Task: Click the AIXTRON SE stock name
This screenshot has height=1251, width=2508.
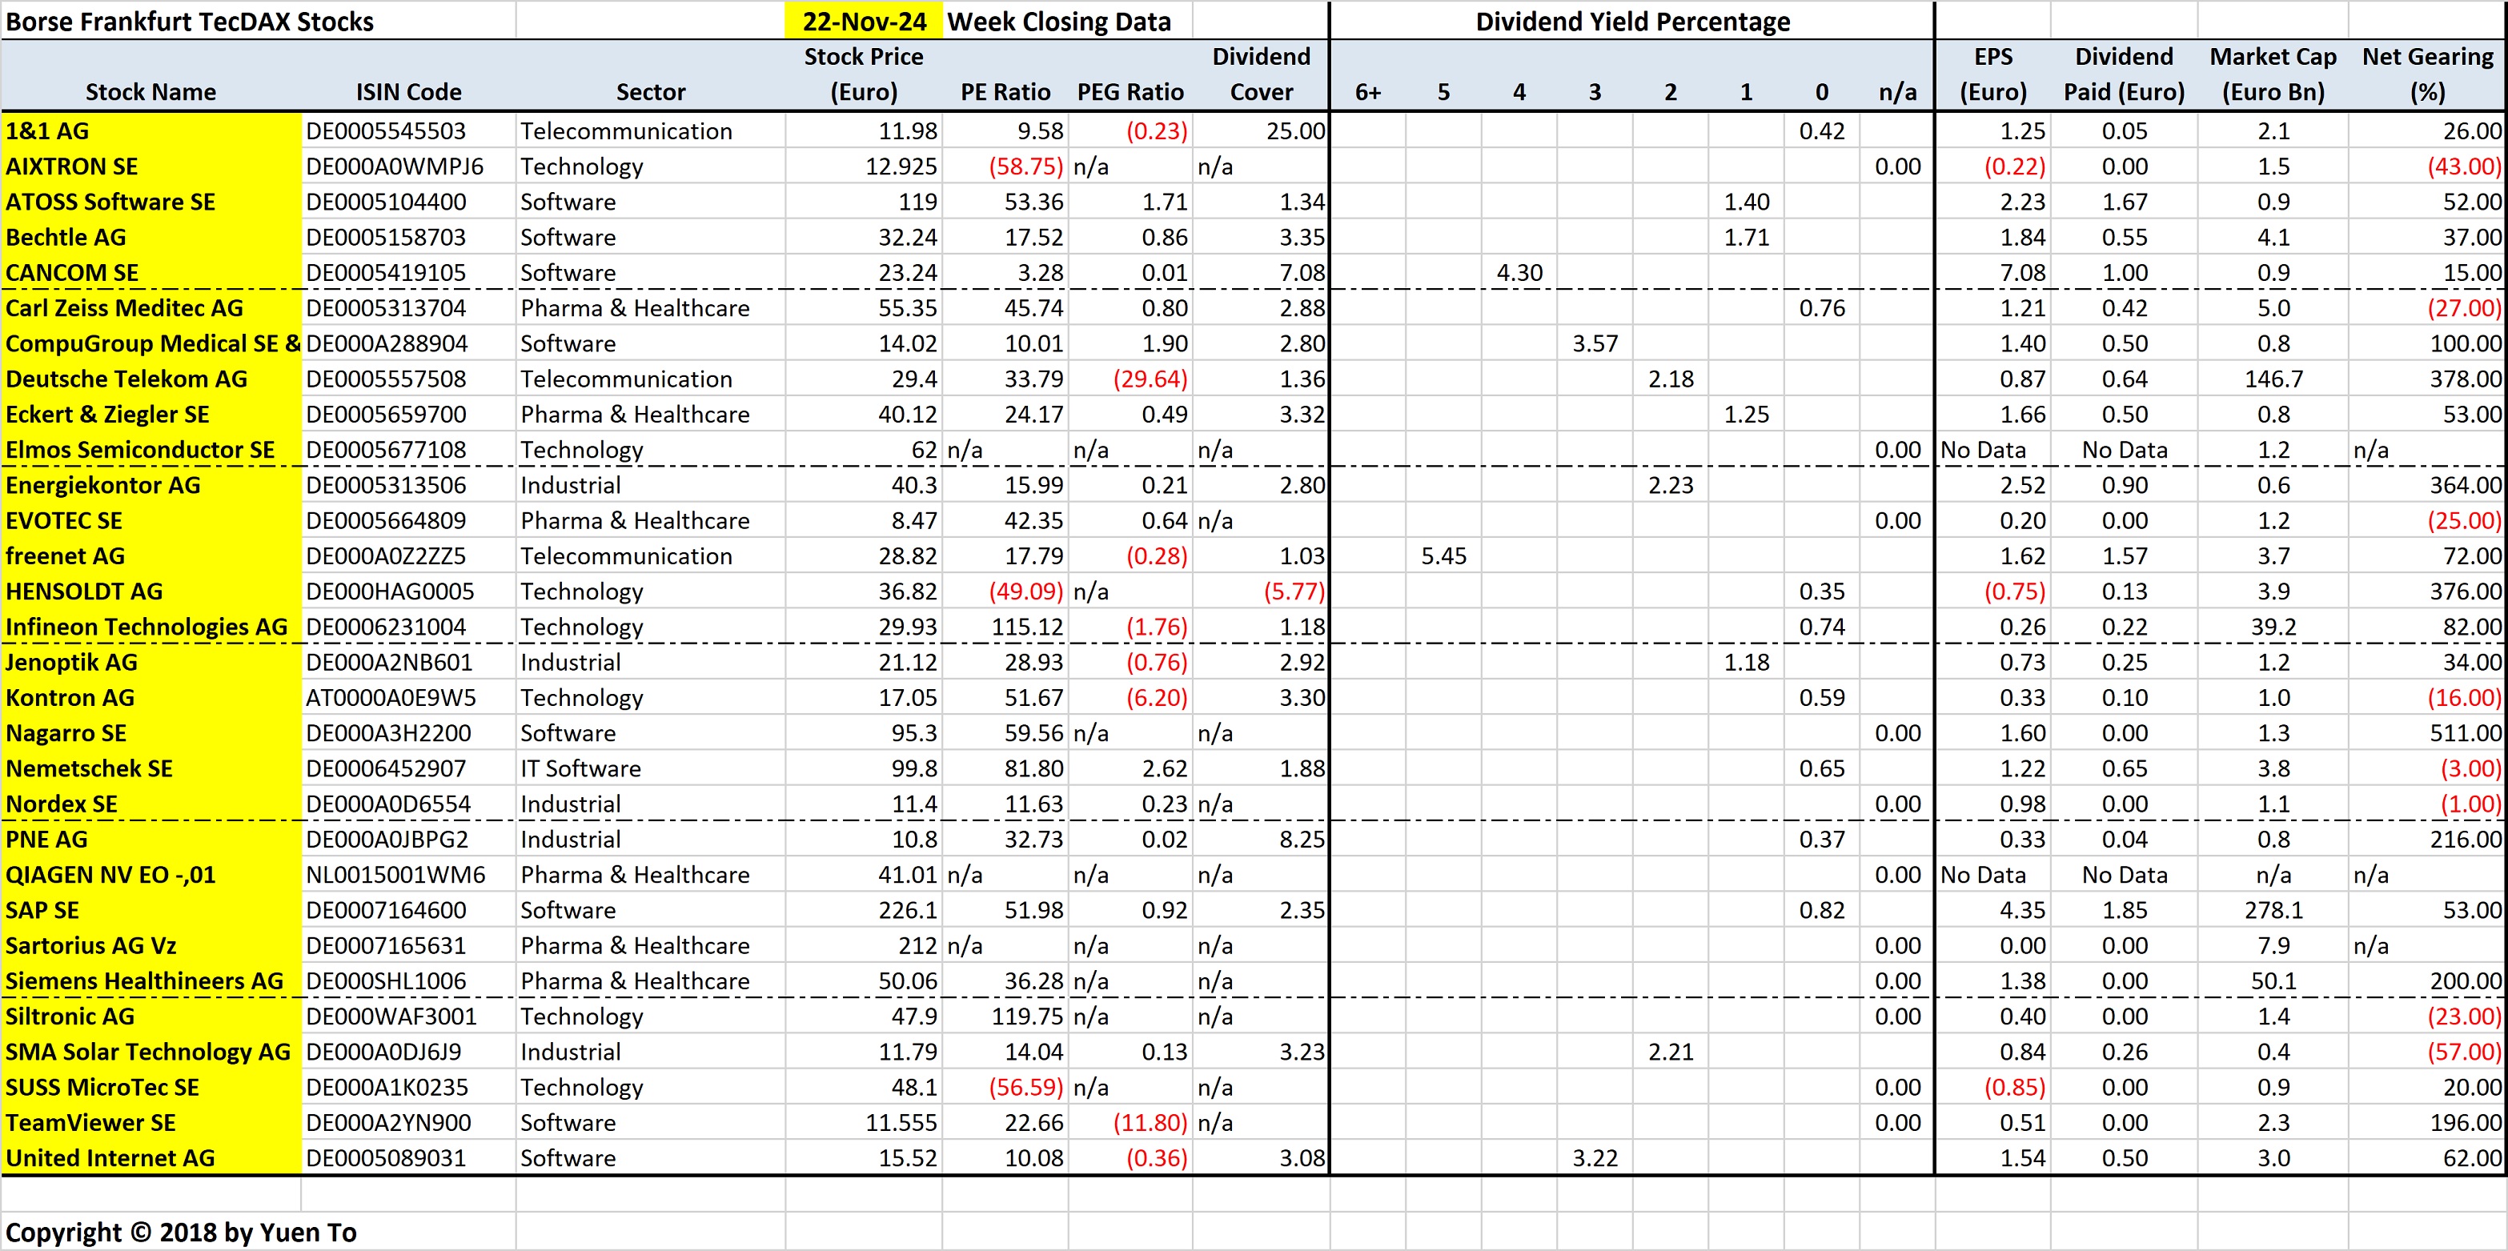Action: (151, 166)
